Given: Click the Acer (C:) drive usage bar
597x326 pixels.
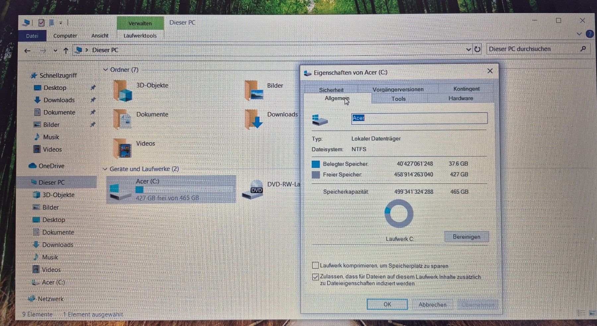Looking at the screenshot, I should tap(184, 190).
